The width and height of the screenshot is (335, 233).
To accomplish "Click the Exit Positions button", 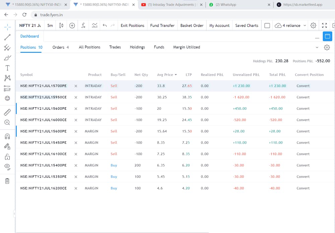I will click(132, 25).
